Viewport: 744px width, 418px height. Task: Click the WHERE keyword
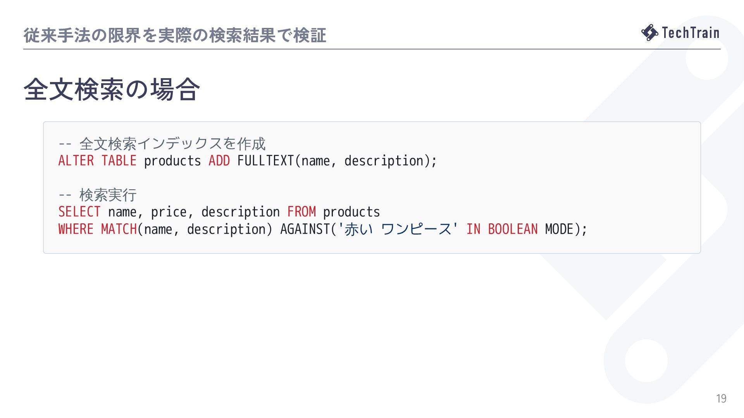point(76,229)
